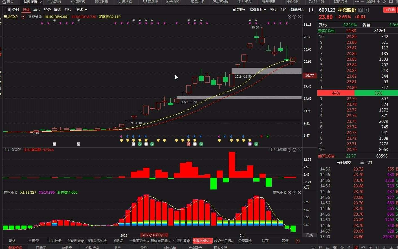Open F10 company info

click(x=283, y=10)
